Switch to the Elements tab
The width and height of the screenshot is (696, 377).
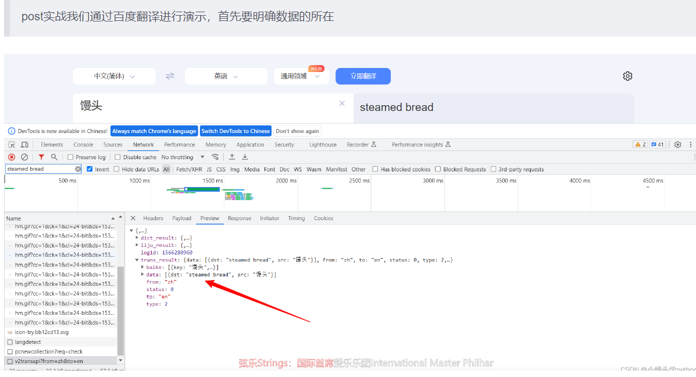(52, 145)
